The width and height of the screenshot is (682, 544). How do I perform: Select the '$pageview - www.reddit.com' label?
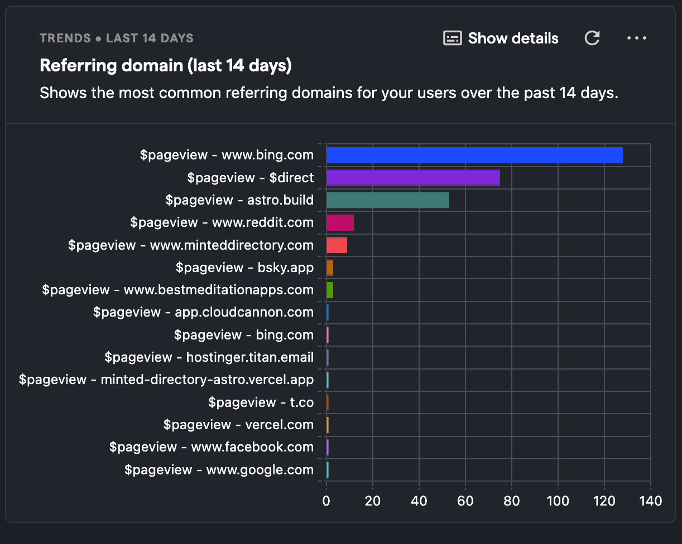tap(222, 222)
